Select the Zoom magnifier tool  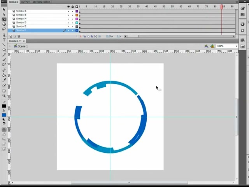point(4,96)
